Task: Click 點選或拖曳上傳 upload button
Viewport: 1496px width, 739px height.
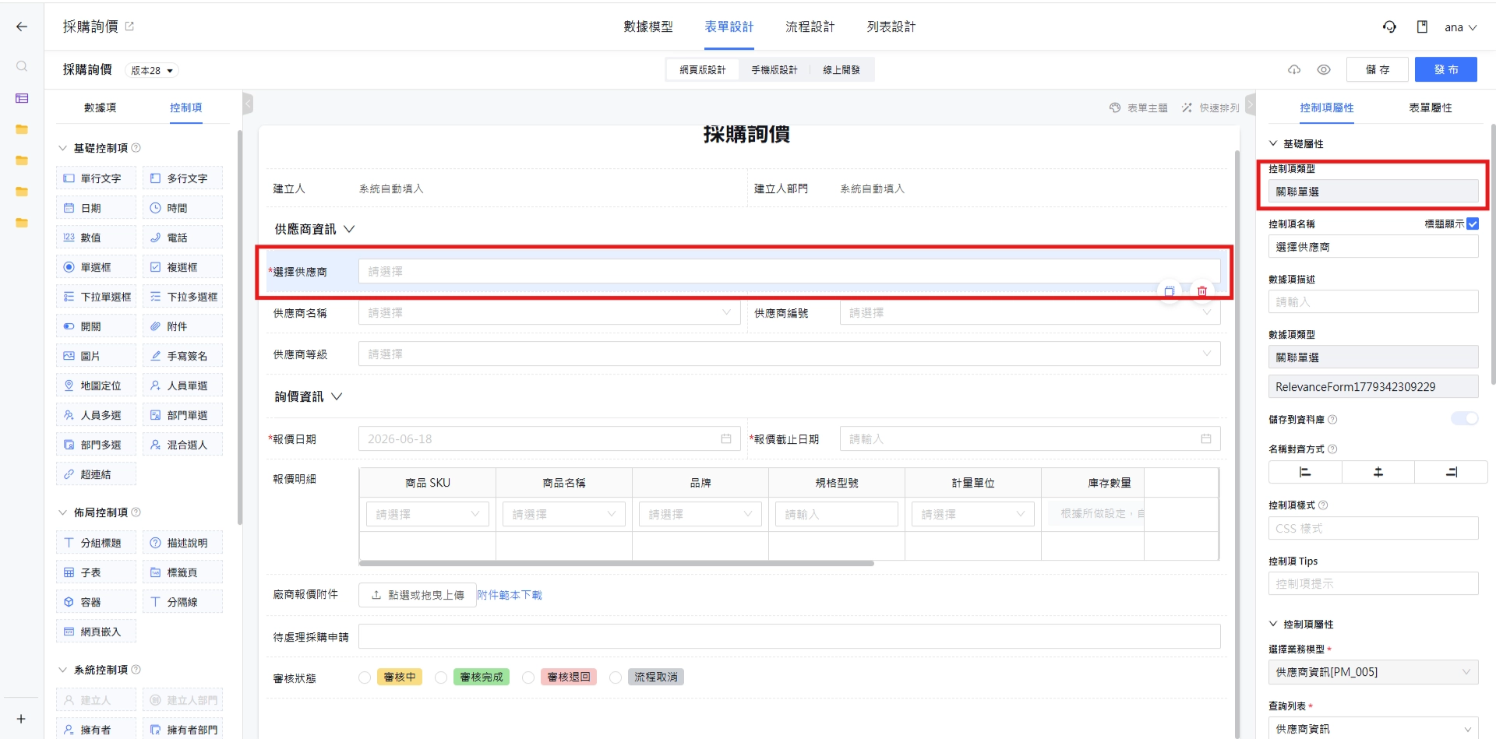Action: point(418,595)
